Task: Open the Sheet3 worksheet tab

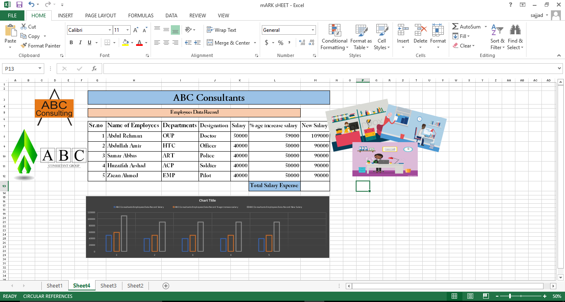Action: point(108,285)
